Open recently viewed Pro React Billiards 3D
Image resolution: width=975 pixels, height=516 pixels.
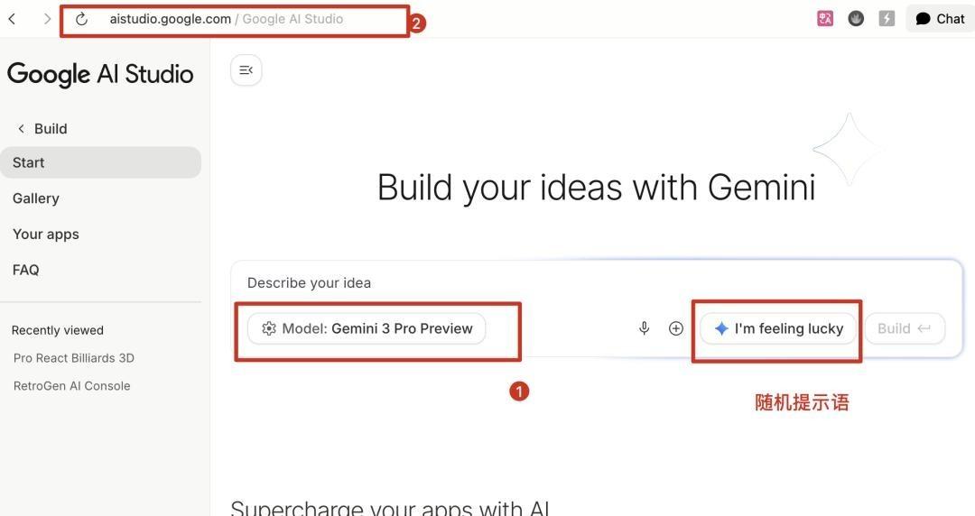[x=74, y=358]
